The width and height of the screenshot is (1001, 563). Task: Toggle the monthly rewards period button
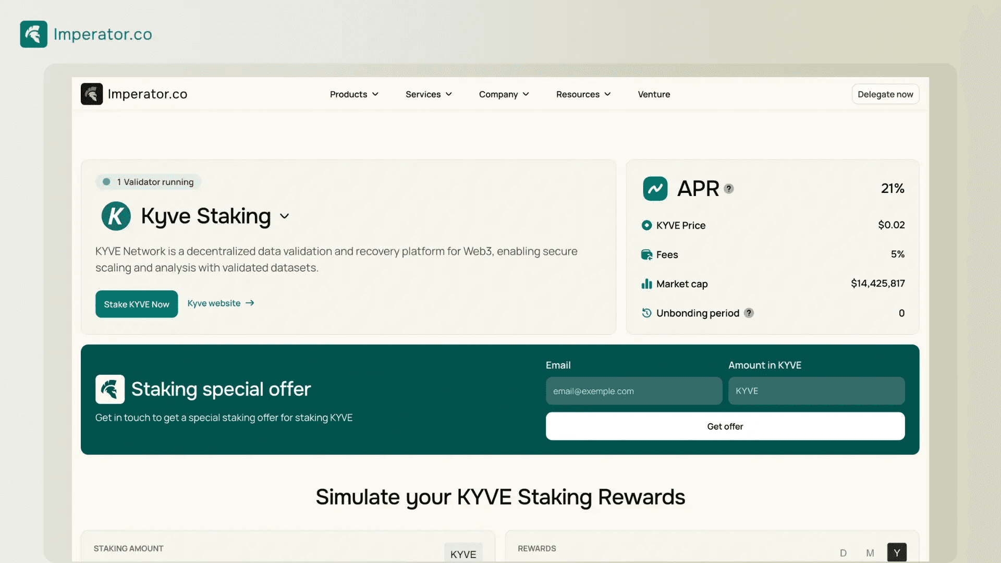point(870,552)
